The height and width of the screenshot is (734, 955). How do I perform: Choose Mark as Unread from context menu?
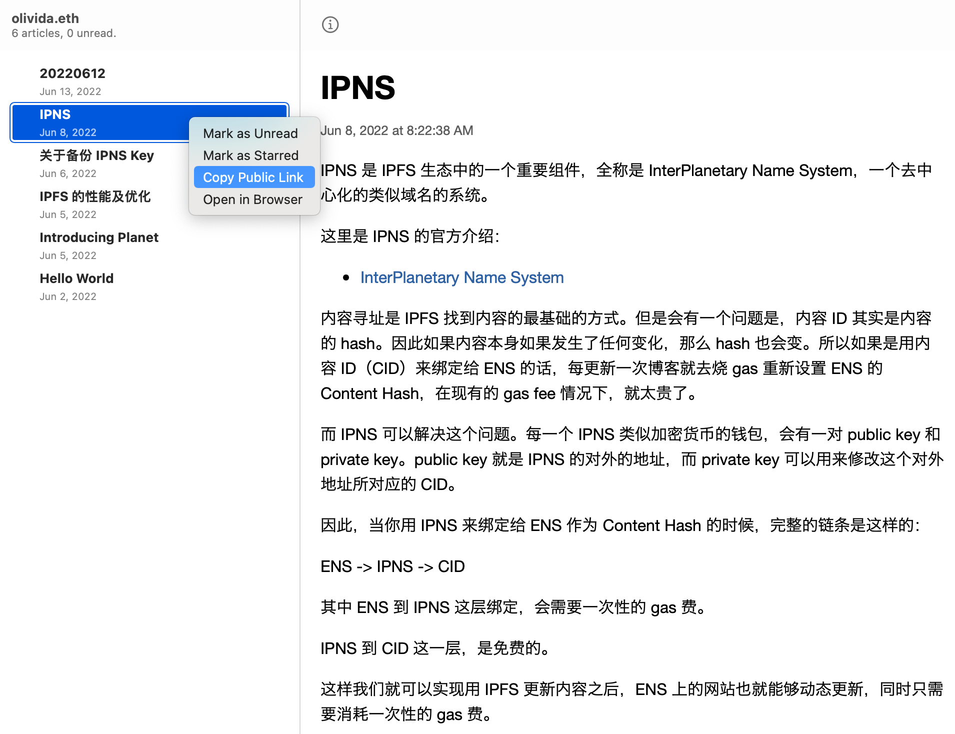click(x=250, y=133)
